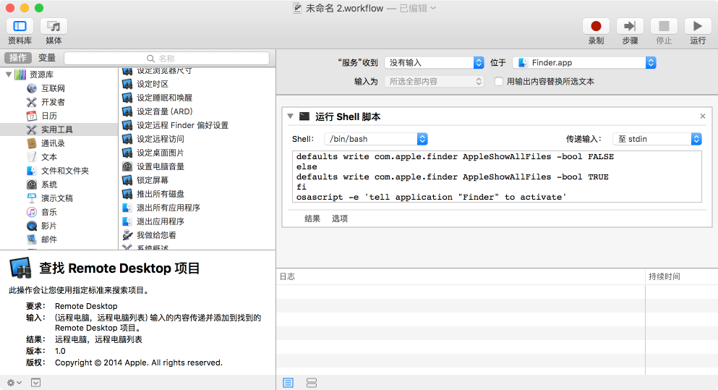The width and height of the screenshot is (718, 390).
Task: Select the 退出所有应用程序 action
Action: click(168, 208)
